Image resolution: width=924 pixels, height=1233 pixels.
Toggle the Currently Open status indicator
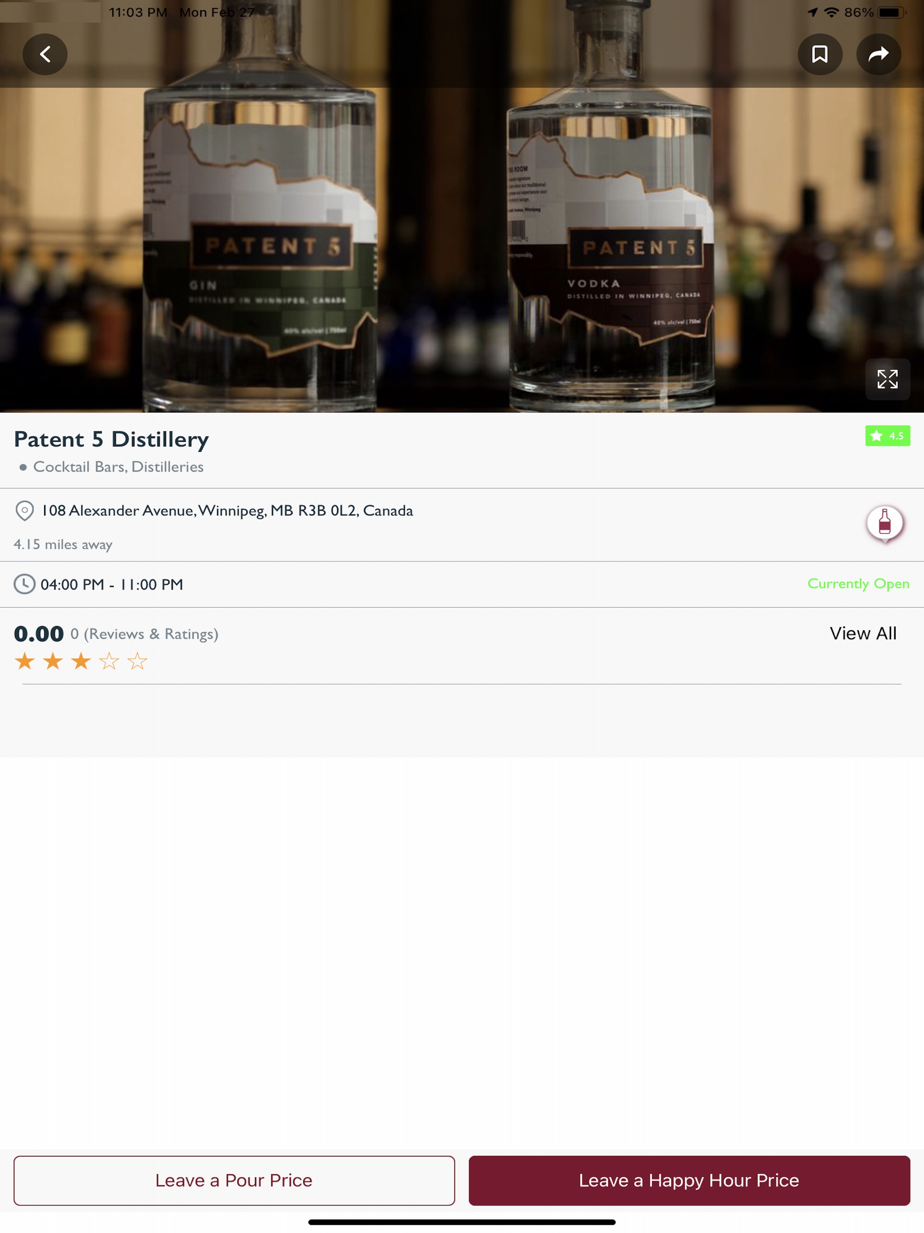859,584
